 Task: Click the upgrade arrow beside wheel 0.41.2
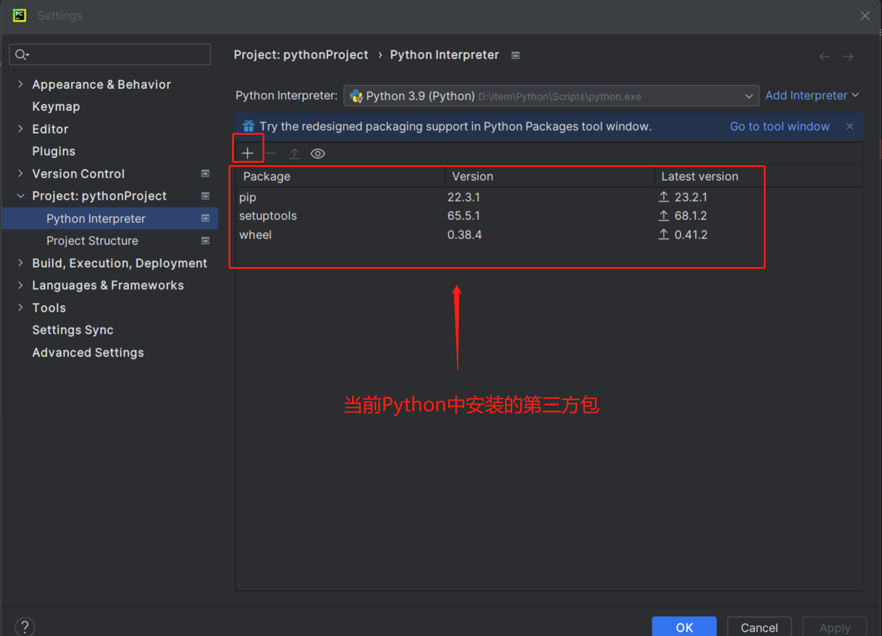664,234
